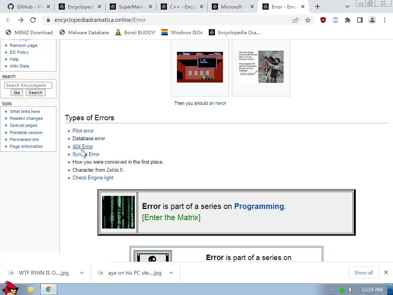The image size is (393, 295).
Task: Click the Search button
Action: click(36, 93)
